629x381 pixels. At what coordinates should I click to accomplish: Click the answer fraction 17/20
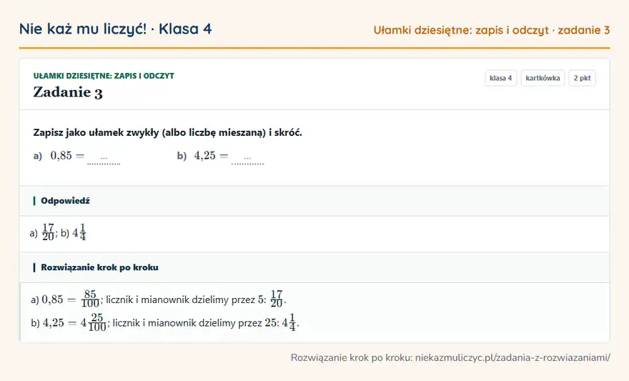coord(48,232)
